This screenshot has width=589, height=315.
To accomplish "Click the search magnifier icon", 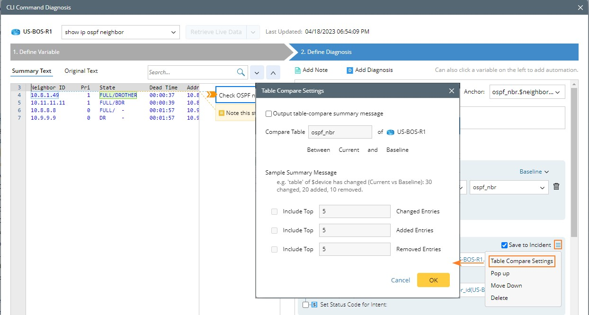I will coord(241,72).
